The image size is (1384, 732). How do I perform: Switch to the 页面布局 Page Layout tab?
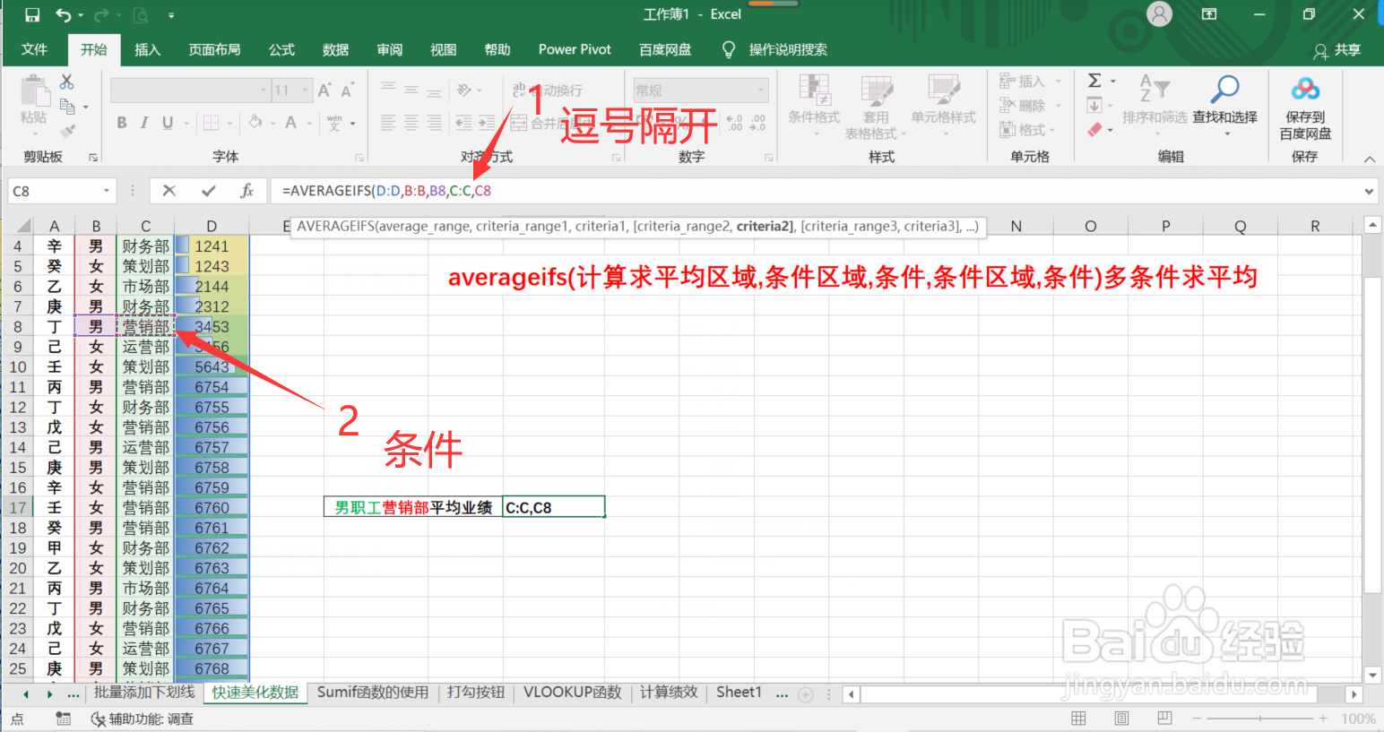[x=214, y=49]
